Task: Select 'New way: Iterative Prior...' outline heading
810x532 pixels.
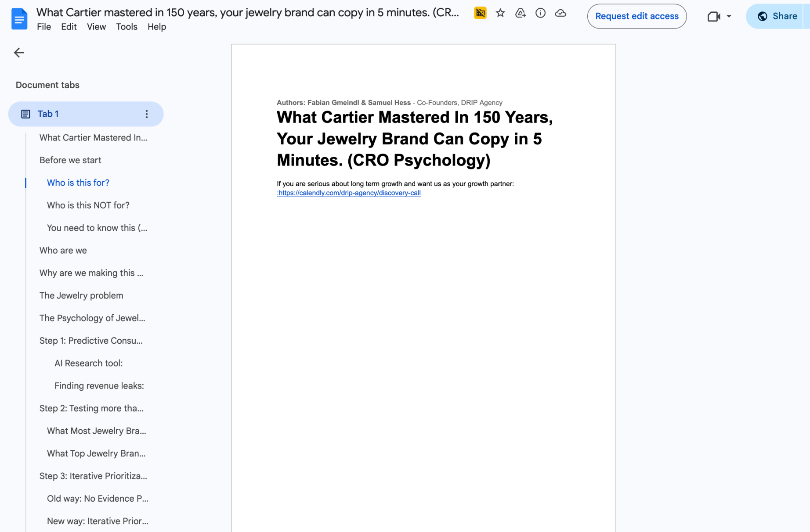Action: point(98,521)
